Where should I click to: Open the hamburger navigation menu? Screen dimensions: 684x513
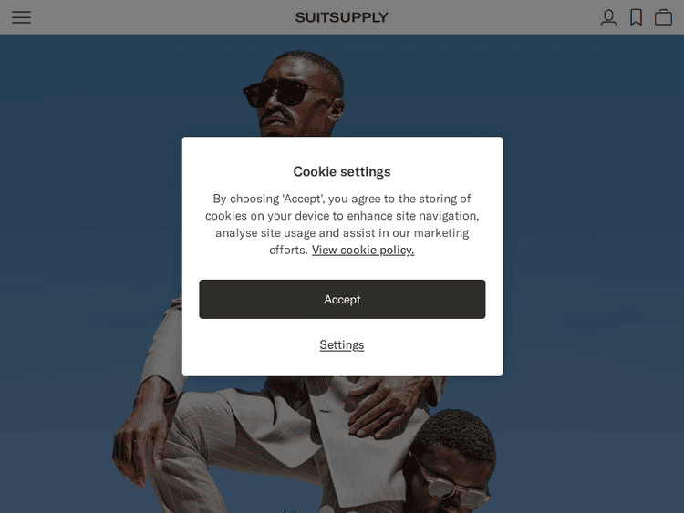21,17
